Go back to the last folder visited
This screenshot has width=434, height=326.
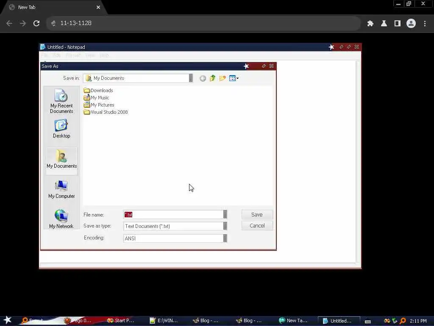click(x=203, y=79)
